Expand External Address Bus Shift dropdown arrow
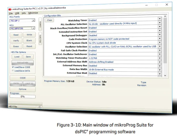 pyautogui.click(x=160, y=62)
